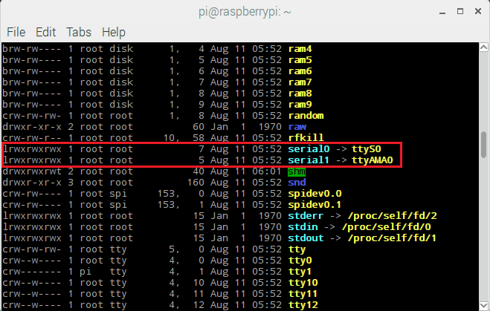Screen dimensions: 490x311
Task: Click the 'tty10' device name
Action: point(303,283)
